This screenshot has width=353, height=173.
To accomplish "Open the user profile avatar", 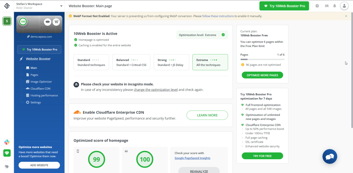I will point(344,6).
